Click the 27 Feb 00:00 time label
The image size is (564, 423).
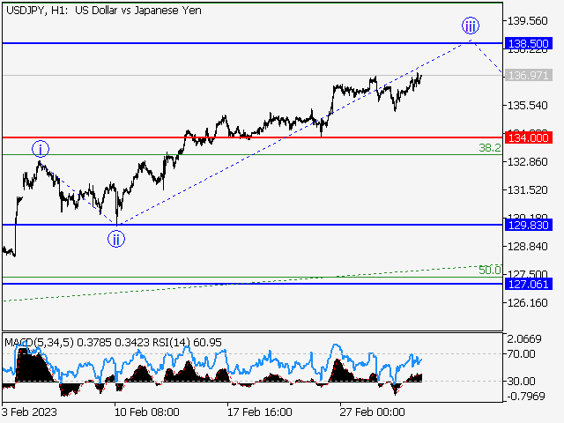click(372, 412)
